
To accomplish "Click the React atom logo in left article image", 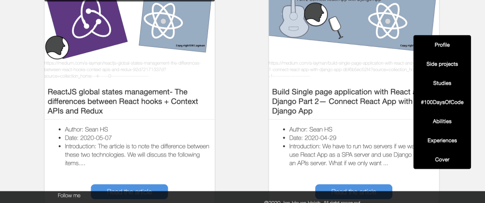I will pyautogui.click(x=163, y=21).
